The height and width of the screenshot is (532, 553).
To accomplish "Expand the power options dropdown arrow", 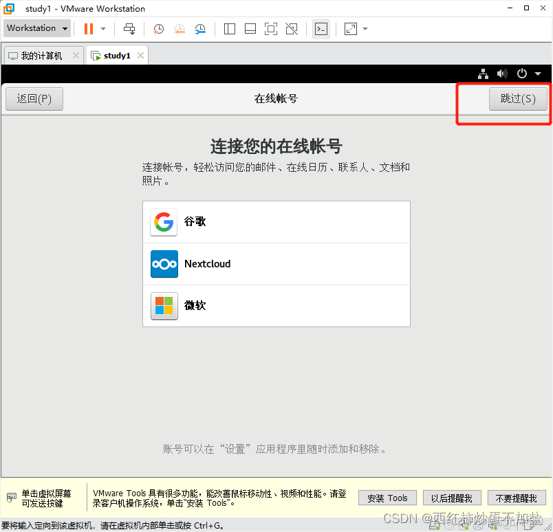I will (103, 29).
